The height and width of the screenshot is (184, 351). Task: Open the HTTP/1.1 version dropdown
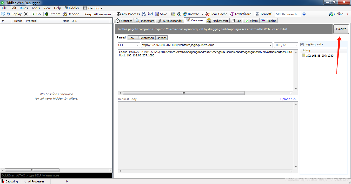(286, 45)
